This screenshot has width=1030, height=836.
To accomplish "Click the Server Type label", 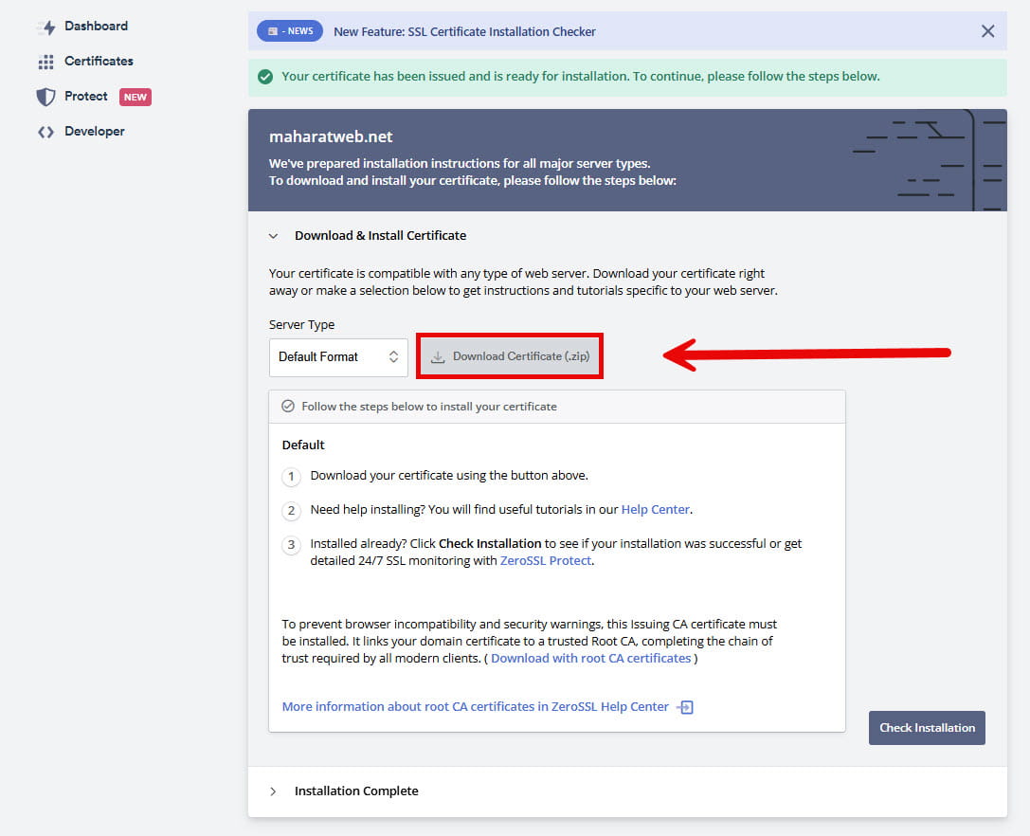I will (x=301, y=325).
